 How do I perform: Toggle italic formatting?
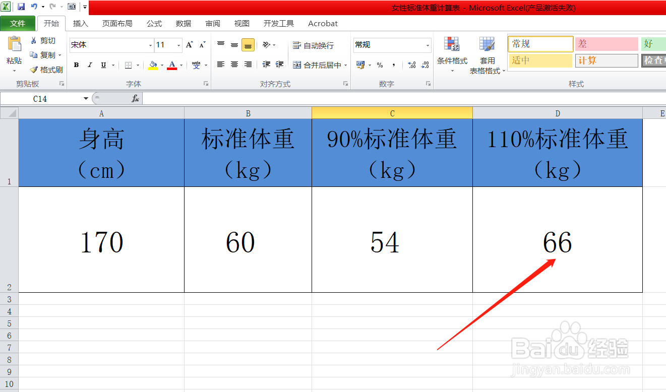click(90, 65)
